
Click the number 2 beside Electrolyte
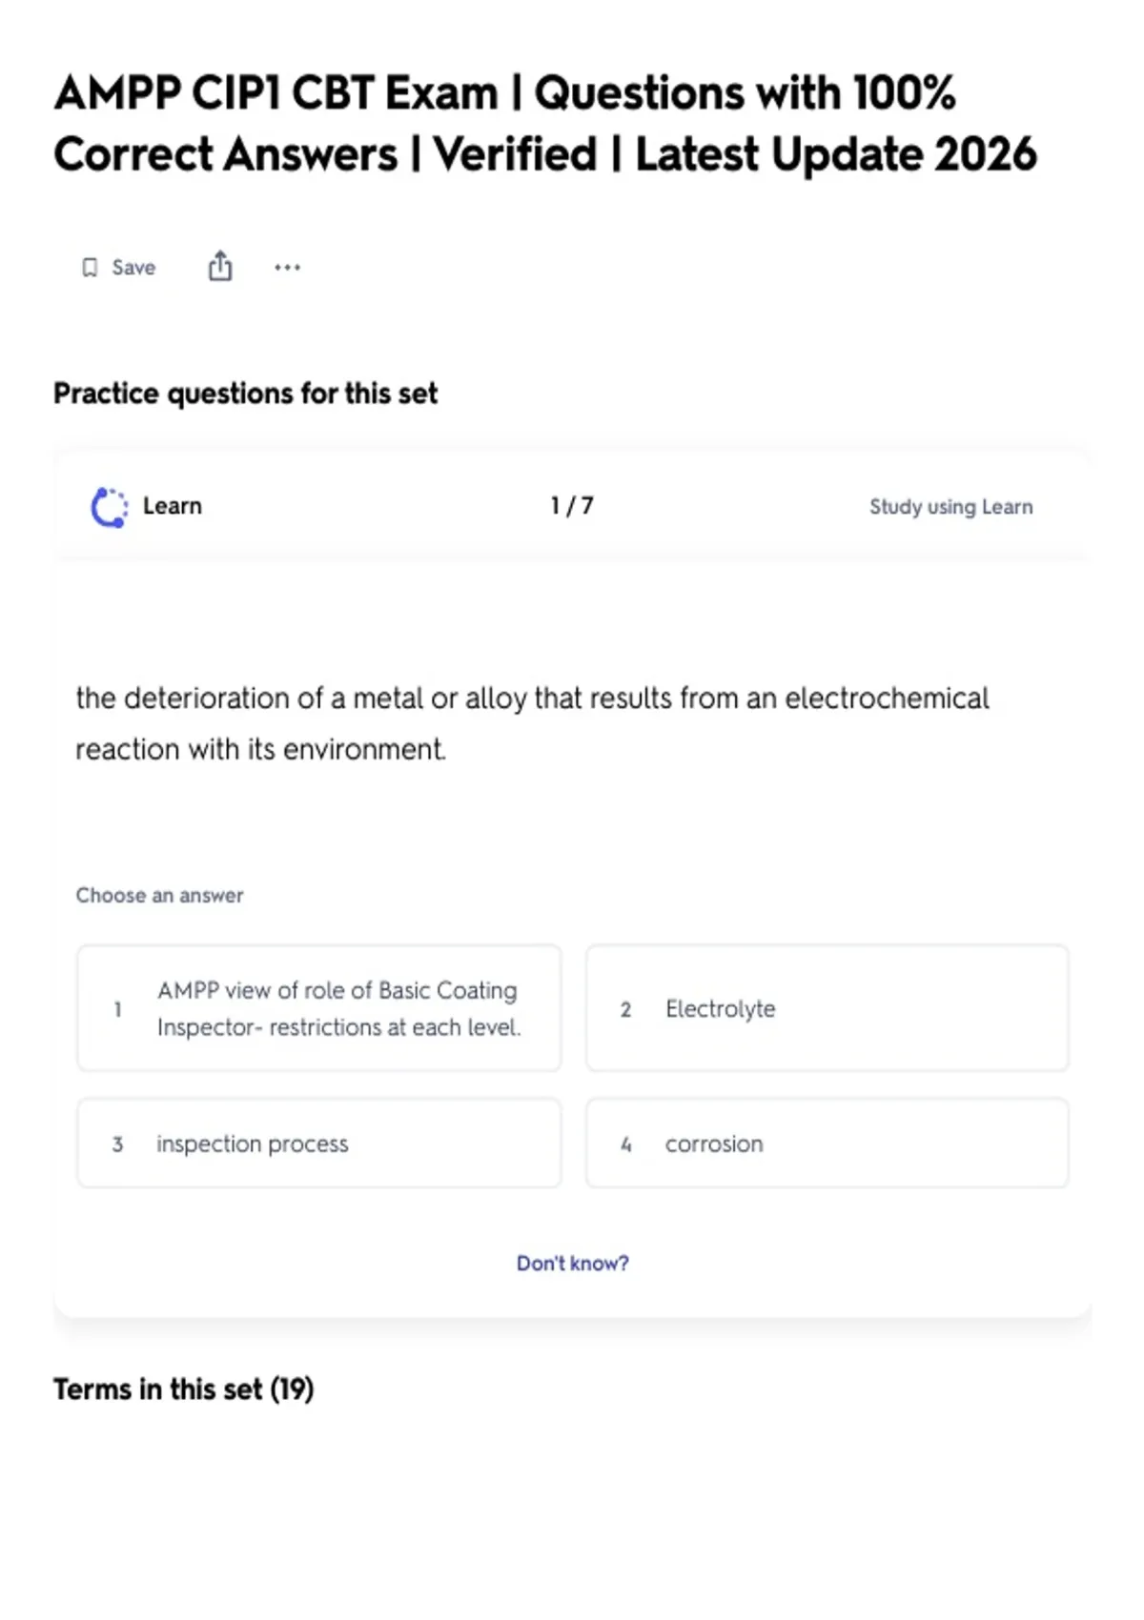coord(626,1009)
